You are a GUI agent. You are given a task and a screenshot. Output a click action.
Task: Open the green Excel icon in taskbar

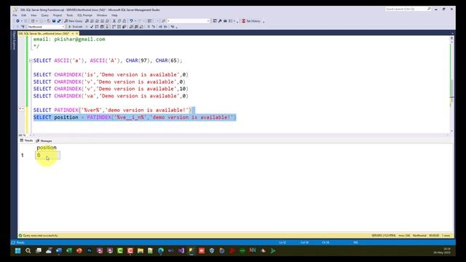tap(69, 250)
